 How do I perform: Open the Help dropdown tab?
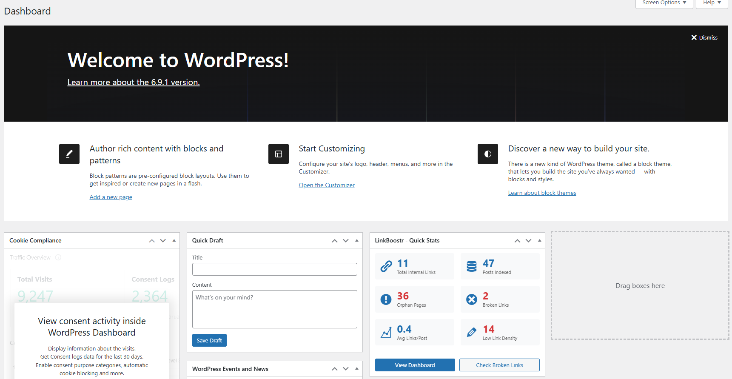point(712,3)
